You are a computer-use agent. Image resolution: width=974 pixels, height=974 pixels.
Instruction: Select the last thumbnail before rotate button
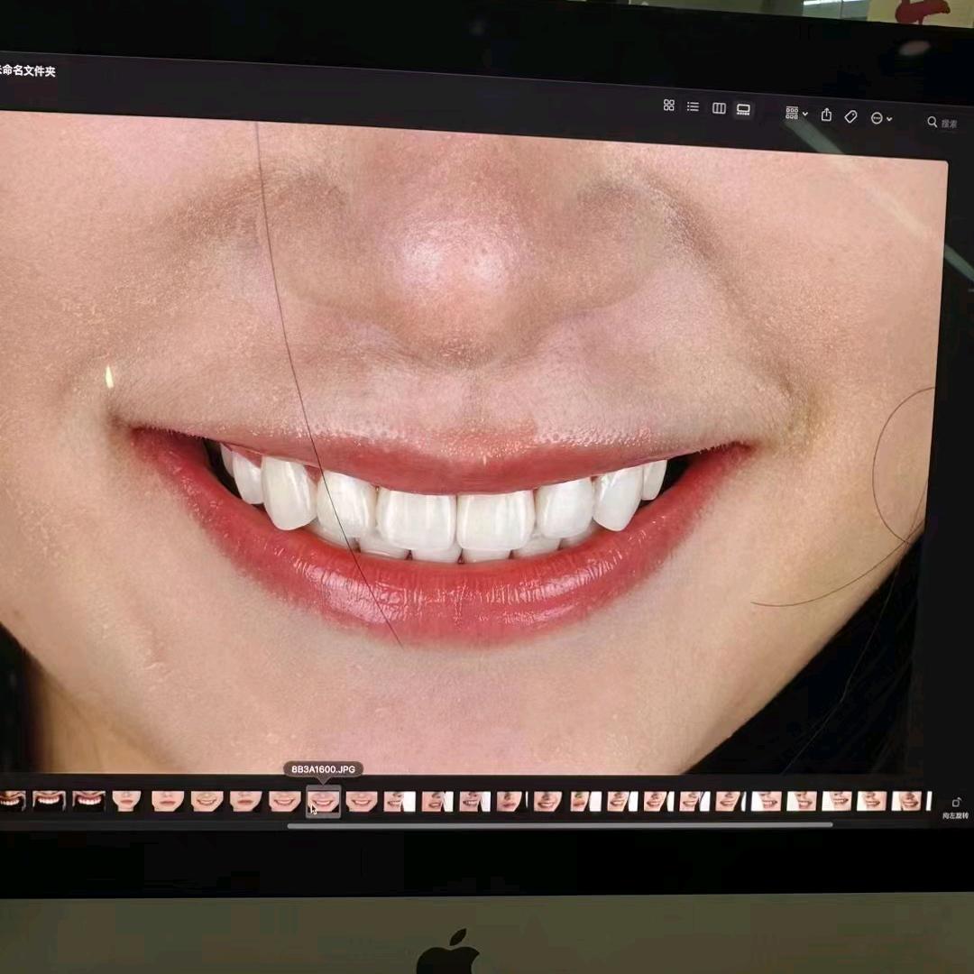click(x=907, y=801)
